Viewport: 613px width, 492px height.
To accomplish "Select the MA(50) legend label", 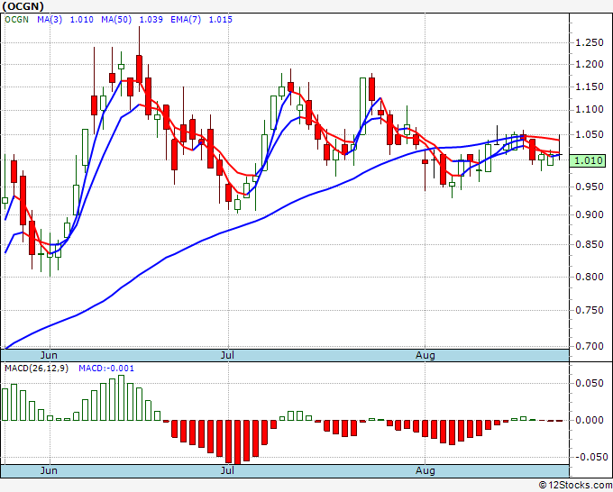I will click(116, 19).
